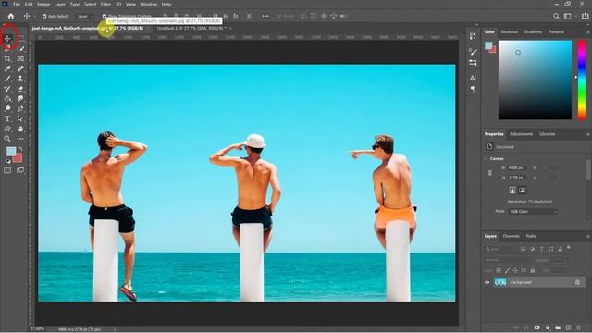Select the Dodge tool
The image size is (592, 333).
[x=7, y=109]
